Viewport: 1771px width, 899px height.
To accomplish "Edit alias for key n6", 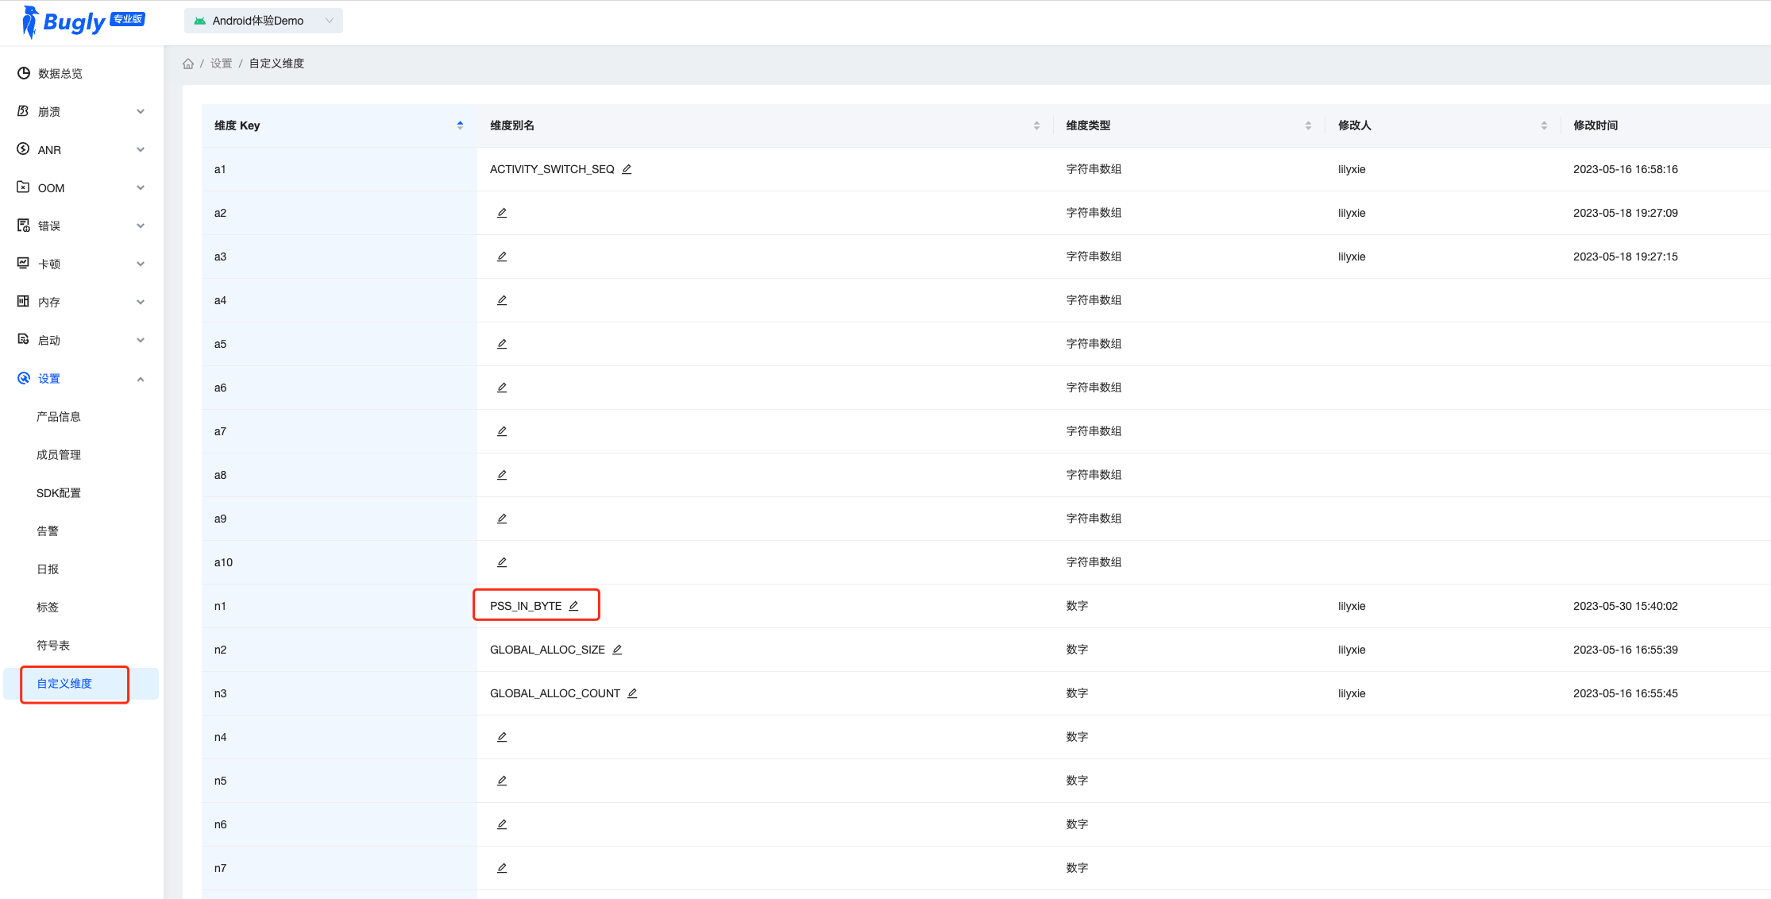I will point(502,824).
